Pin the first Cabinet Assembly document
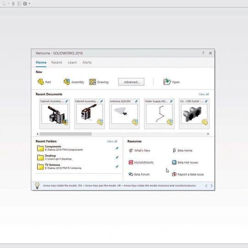 click(67, 101)
